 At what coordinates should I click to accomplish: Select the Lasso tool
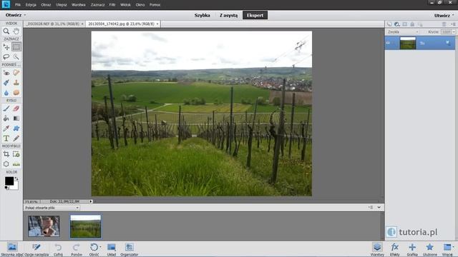6,57
